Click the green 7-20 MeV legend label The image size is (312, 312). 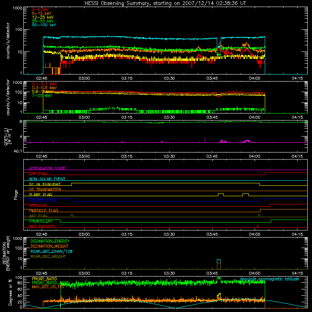click(42, 96)
